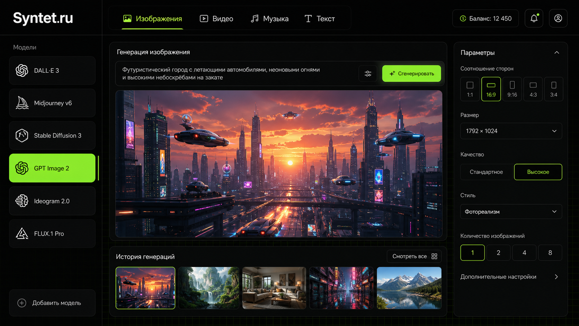Open notifications bell icon
The width and height of the screenshot is (579, 326).
coord(534,18)
